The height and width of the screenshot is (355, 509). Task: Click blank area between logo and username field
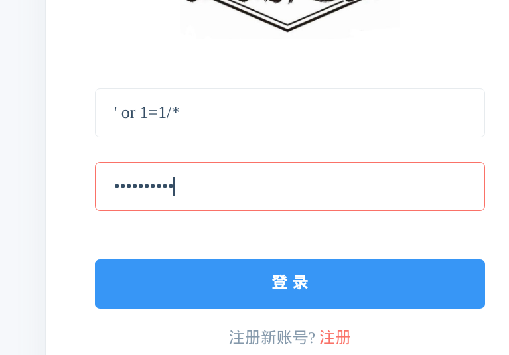tap(290, 63)
